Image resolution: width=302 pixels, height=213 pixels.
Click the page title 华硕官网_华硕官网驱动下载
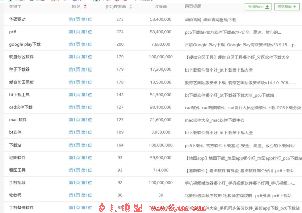click(x=210, y=20)
